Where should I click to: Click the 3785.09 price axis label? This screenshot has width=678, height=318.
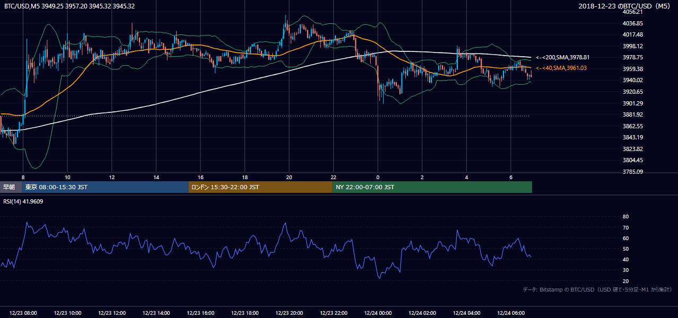(x=632, y=172)
